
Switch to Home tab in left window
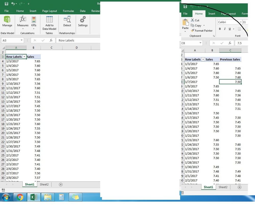[x=20, y=11]
